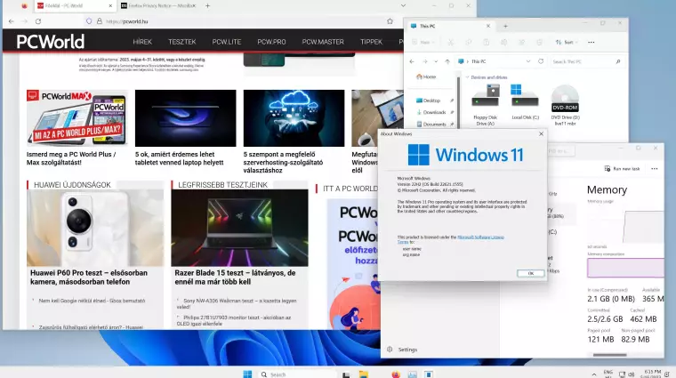
Task: Open File Explorer from the taskbar
Action: pyautogui.click(x=364, y=374)
